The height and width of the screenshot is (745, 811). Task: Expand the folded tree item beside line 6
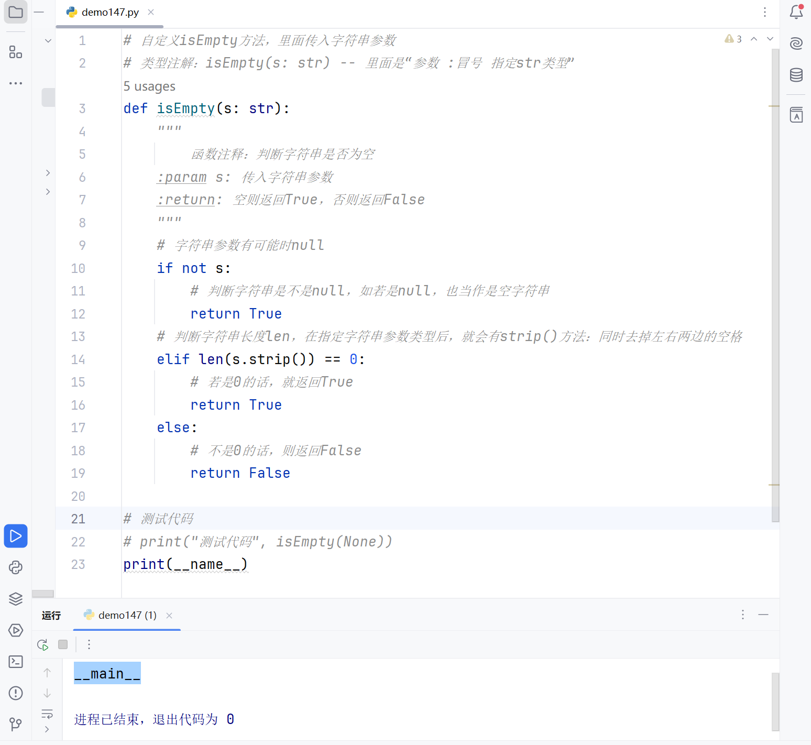[48, 173]
